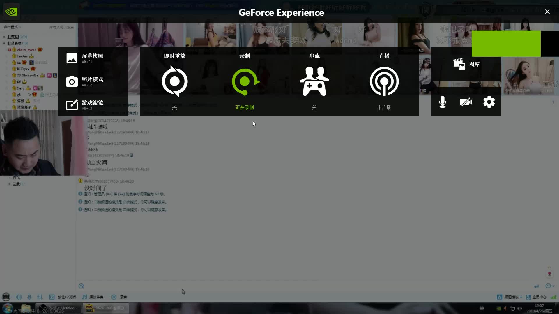The image size is (559, 314).
Task: Open file explorer folder in taskbar
Action: coord(26,308)
